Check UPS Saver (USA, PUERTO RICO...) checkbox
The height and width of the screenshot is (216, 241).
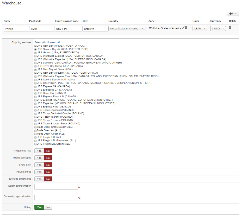35,83
